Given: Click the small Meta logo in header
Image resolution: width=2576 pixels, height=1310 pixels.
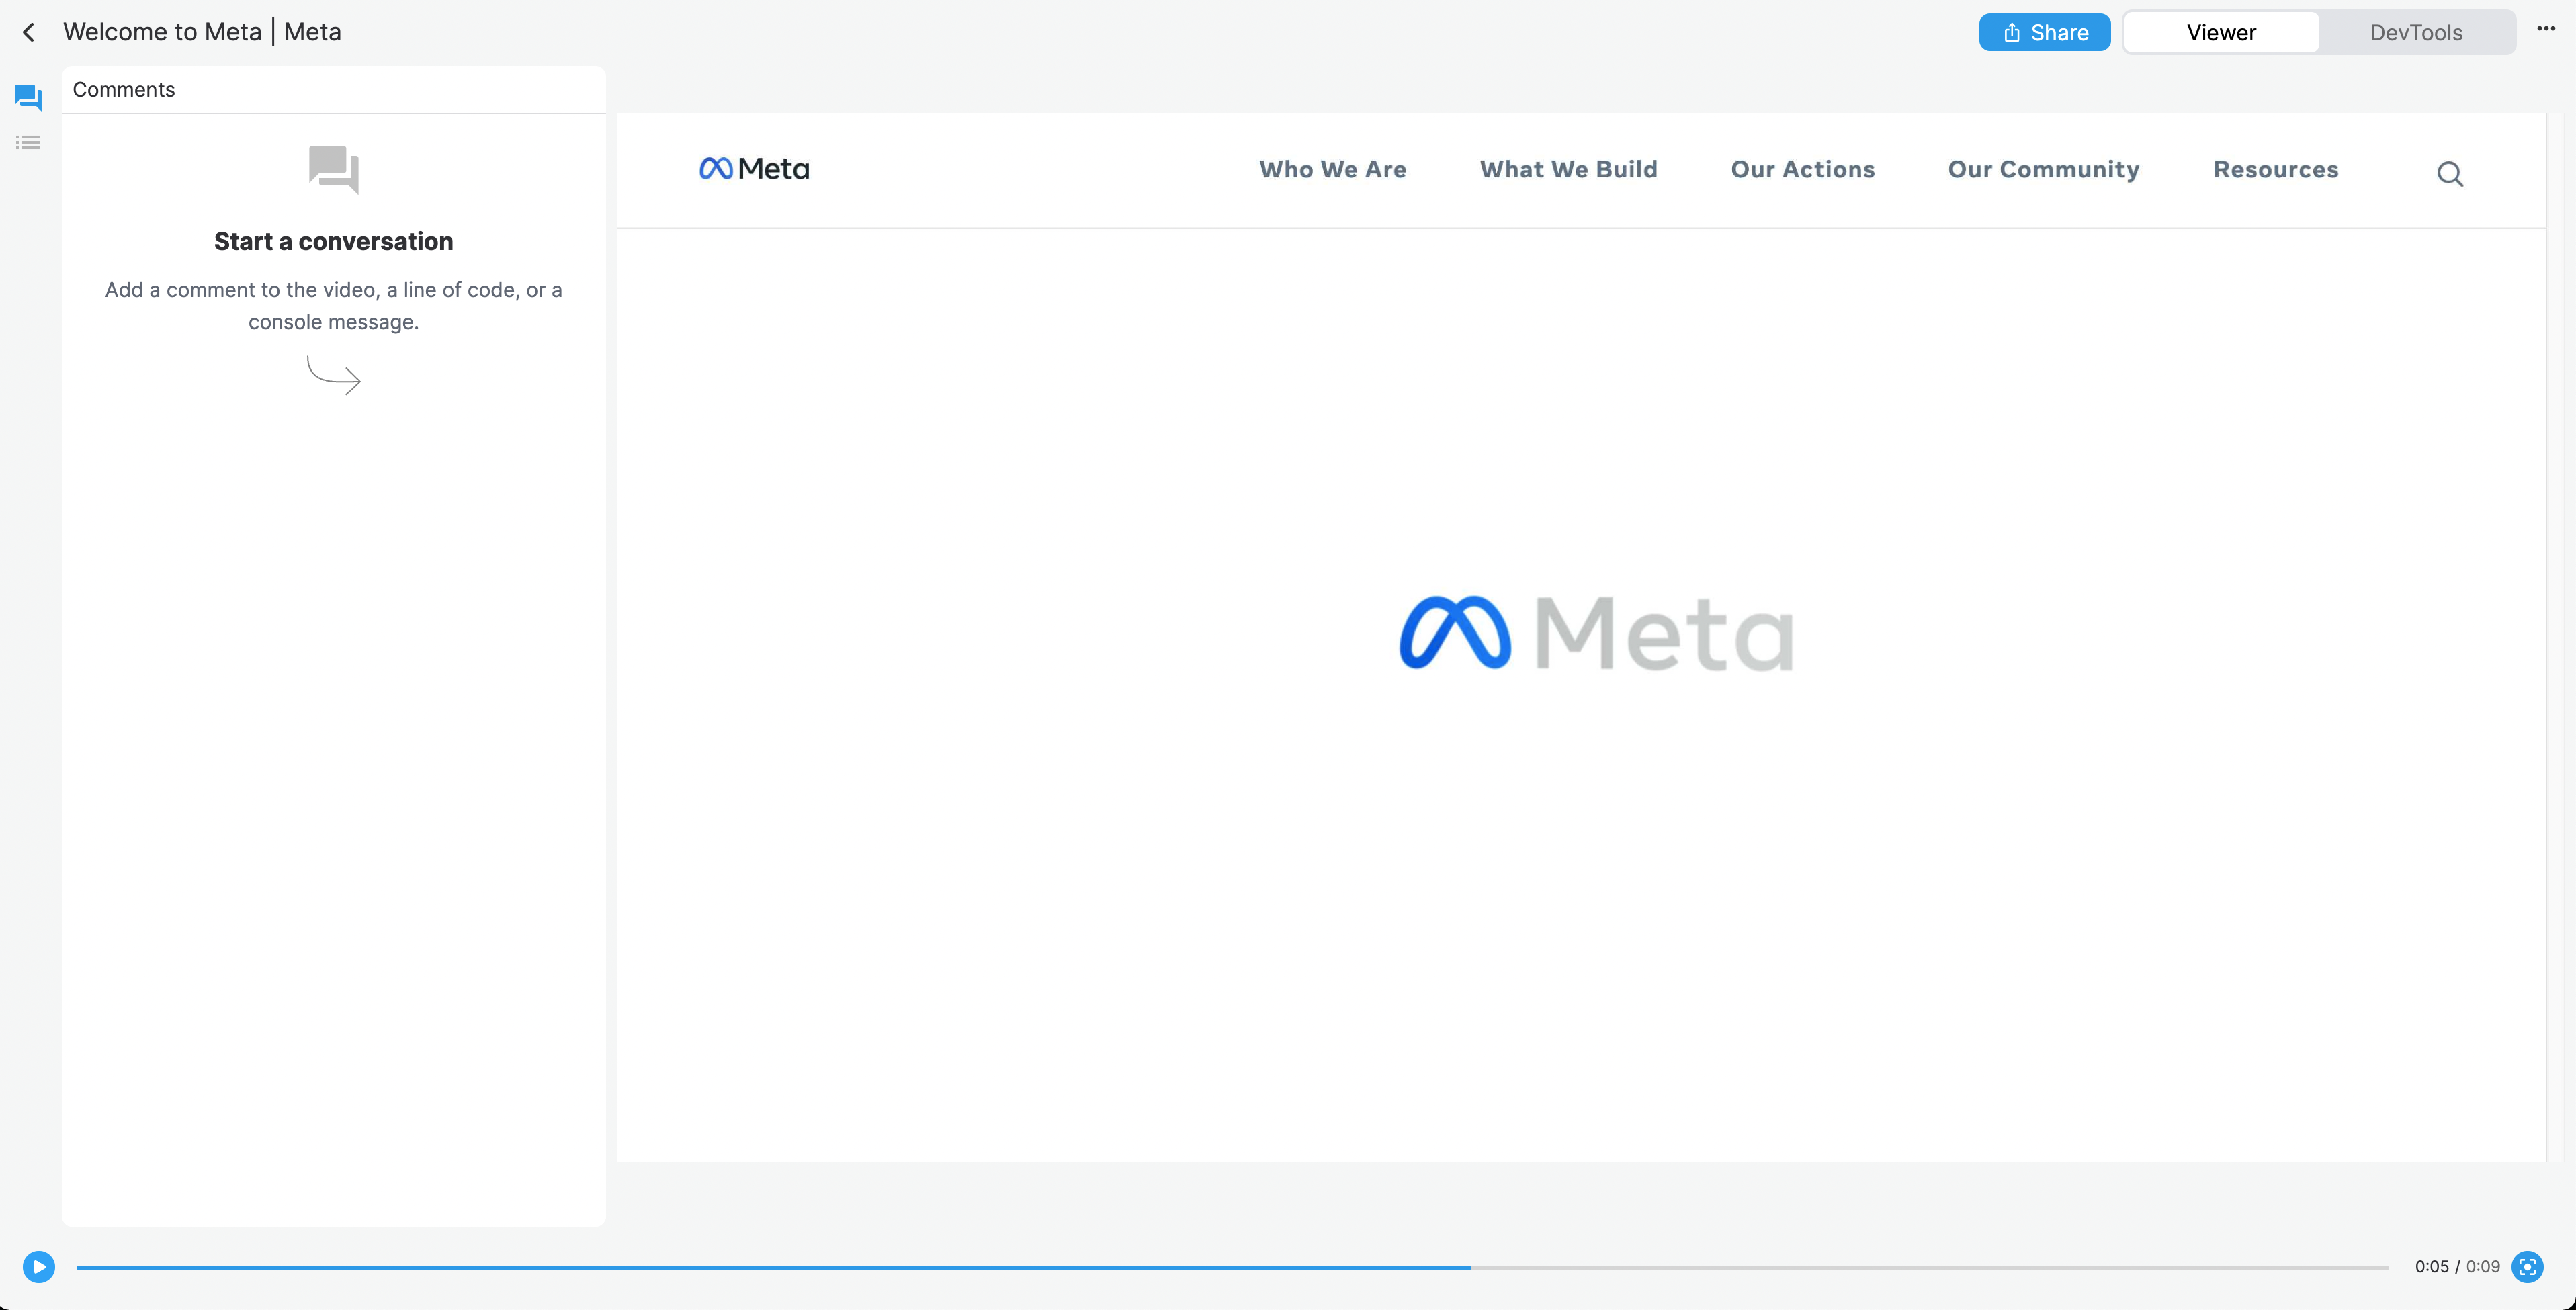Looking at the screenshot, I should click(754, 169).
